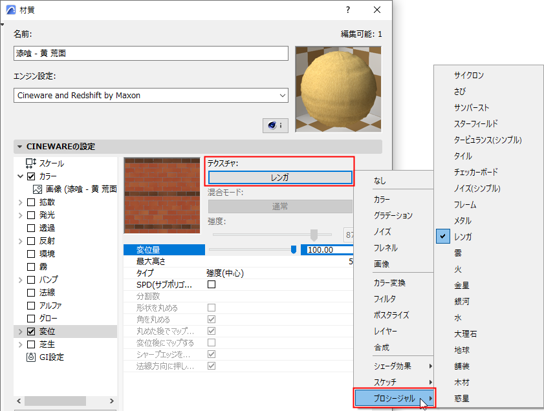Select the 最大高さ parameter row
The height and width of the screenshot is (411, 544).
click(238, 261)
